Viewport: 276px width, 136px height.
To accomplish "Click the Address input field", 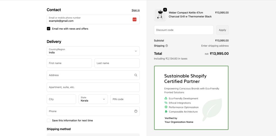I will pyautogui.click(x=93, y=75).
